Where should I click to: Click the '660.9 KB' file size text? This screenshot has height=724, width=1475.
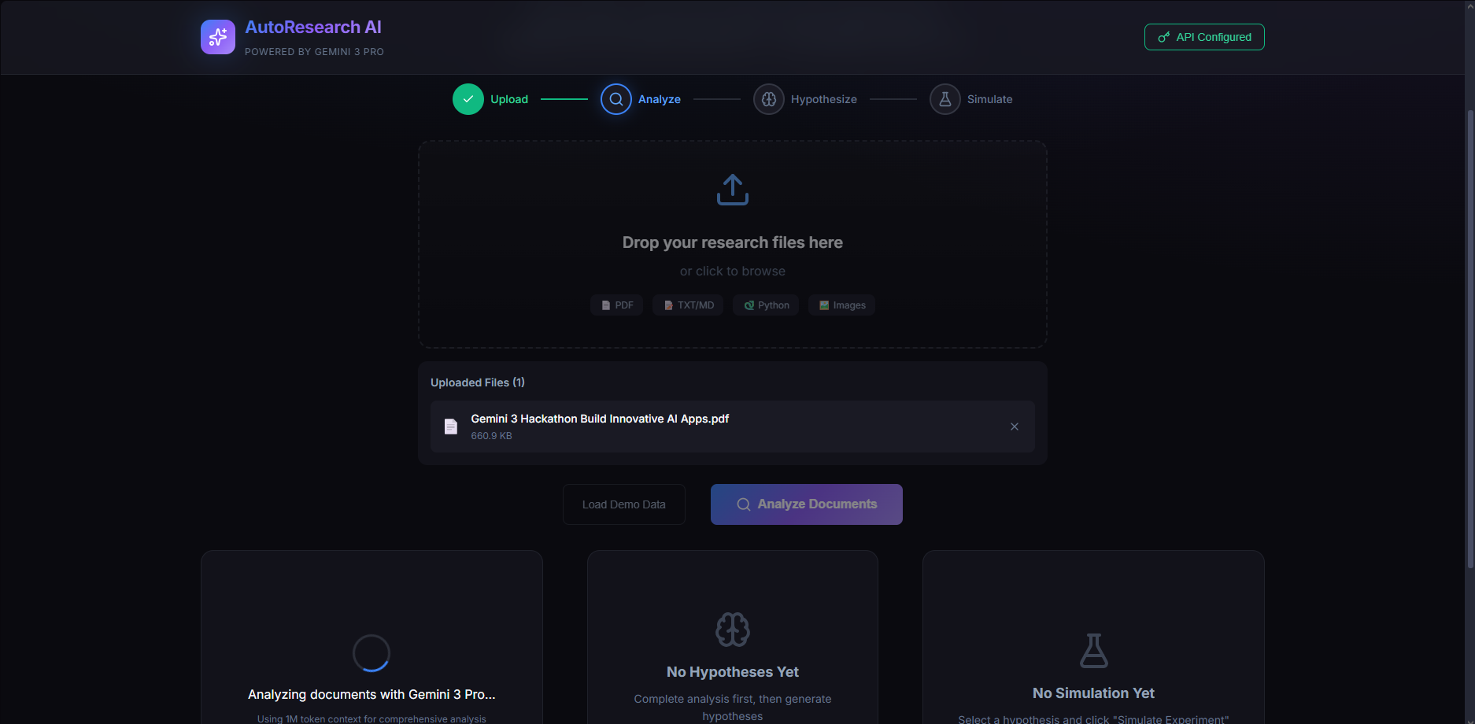point(492,436)
